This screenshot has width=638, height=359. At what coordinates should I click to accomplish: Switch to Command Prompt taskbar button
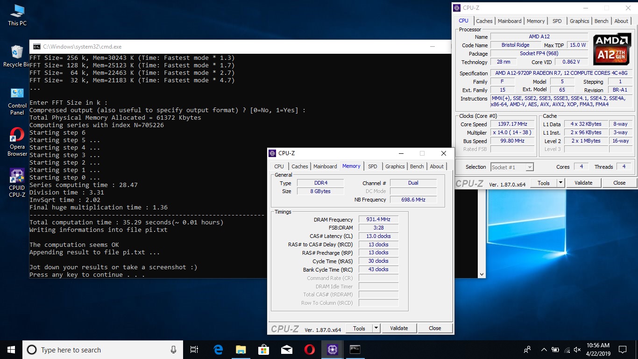click(355, 350)
